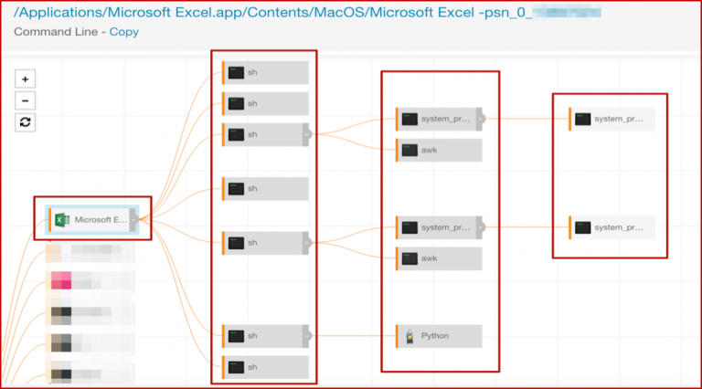
Task: Select the fourth sh node from top
Action: tap(265, 188)
